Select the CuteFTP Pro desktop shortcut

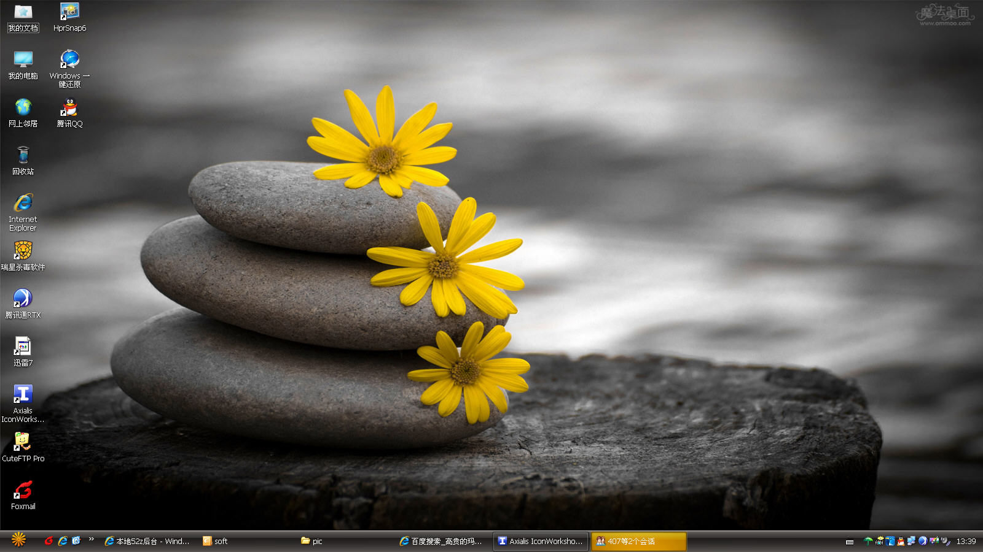tap(23, 448)
